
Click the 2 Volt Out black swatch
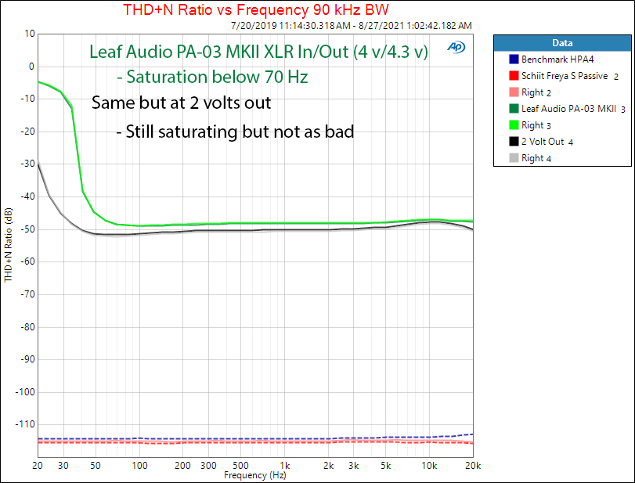tap(514, 141)
